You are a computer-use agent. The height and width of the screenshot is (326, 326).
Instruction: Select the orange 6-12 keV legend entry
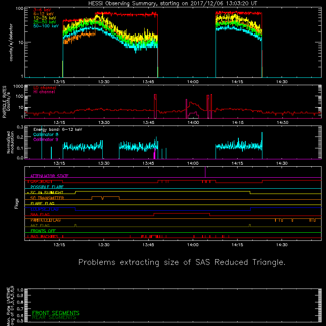tap(44, 14)
